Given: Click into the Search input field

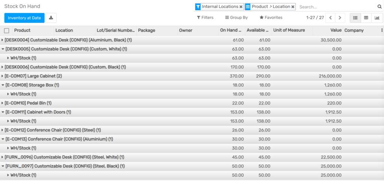Looking at the screenshot, I should tap(337, 7).
